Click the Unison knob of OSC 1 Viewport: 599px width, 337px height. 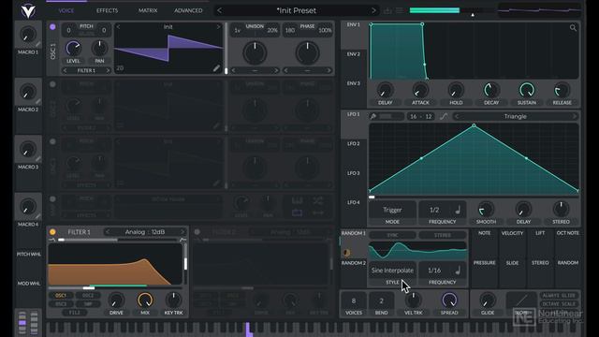(x=255, y=52)
